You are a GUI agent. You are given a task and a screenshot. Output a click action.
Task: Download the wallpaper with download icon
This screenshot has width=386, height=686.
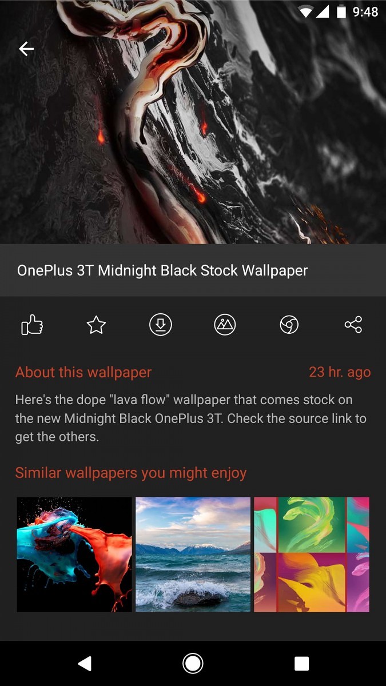161,325
